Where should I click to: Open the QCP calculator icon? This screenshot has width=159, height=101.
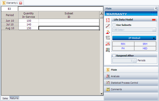coord(108,38)
